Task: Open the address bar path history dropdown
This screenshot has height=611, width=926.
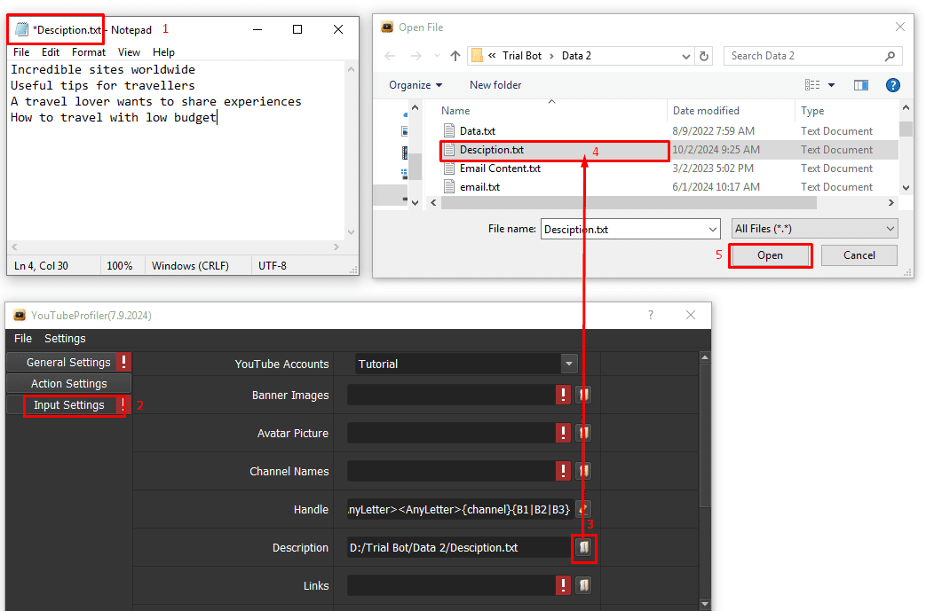Action: 685,56
